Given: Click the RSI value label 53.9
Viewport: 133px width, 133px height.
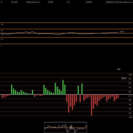Looking at the screenshot, I should [x=122, y=32].
